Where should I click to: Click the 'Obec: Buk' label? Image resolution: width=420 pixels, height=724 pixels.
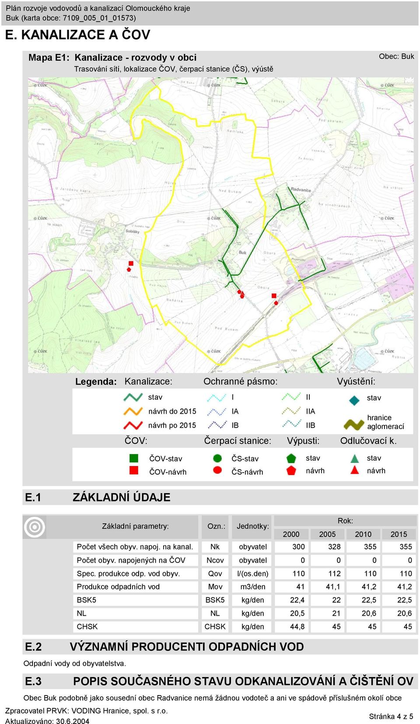[396, 56]
